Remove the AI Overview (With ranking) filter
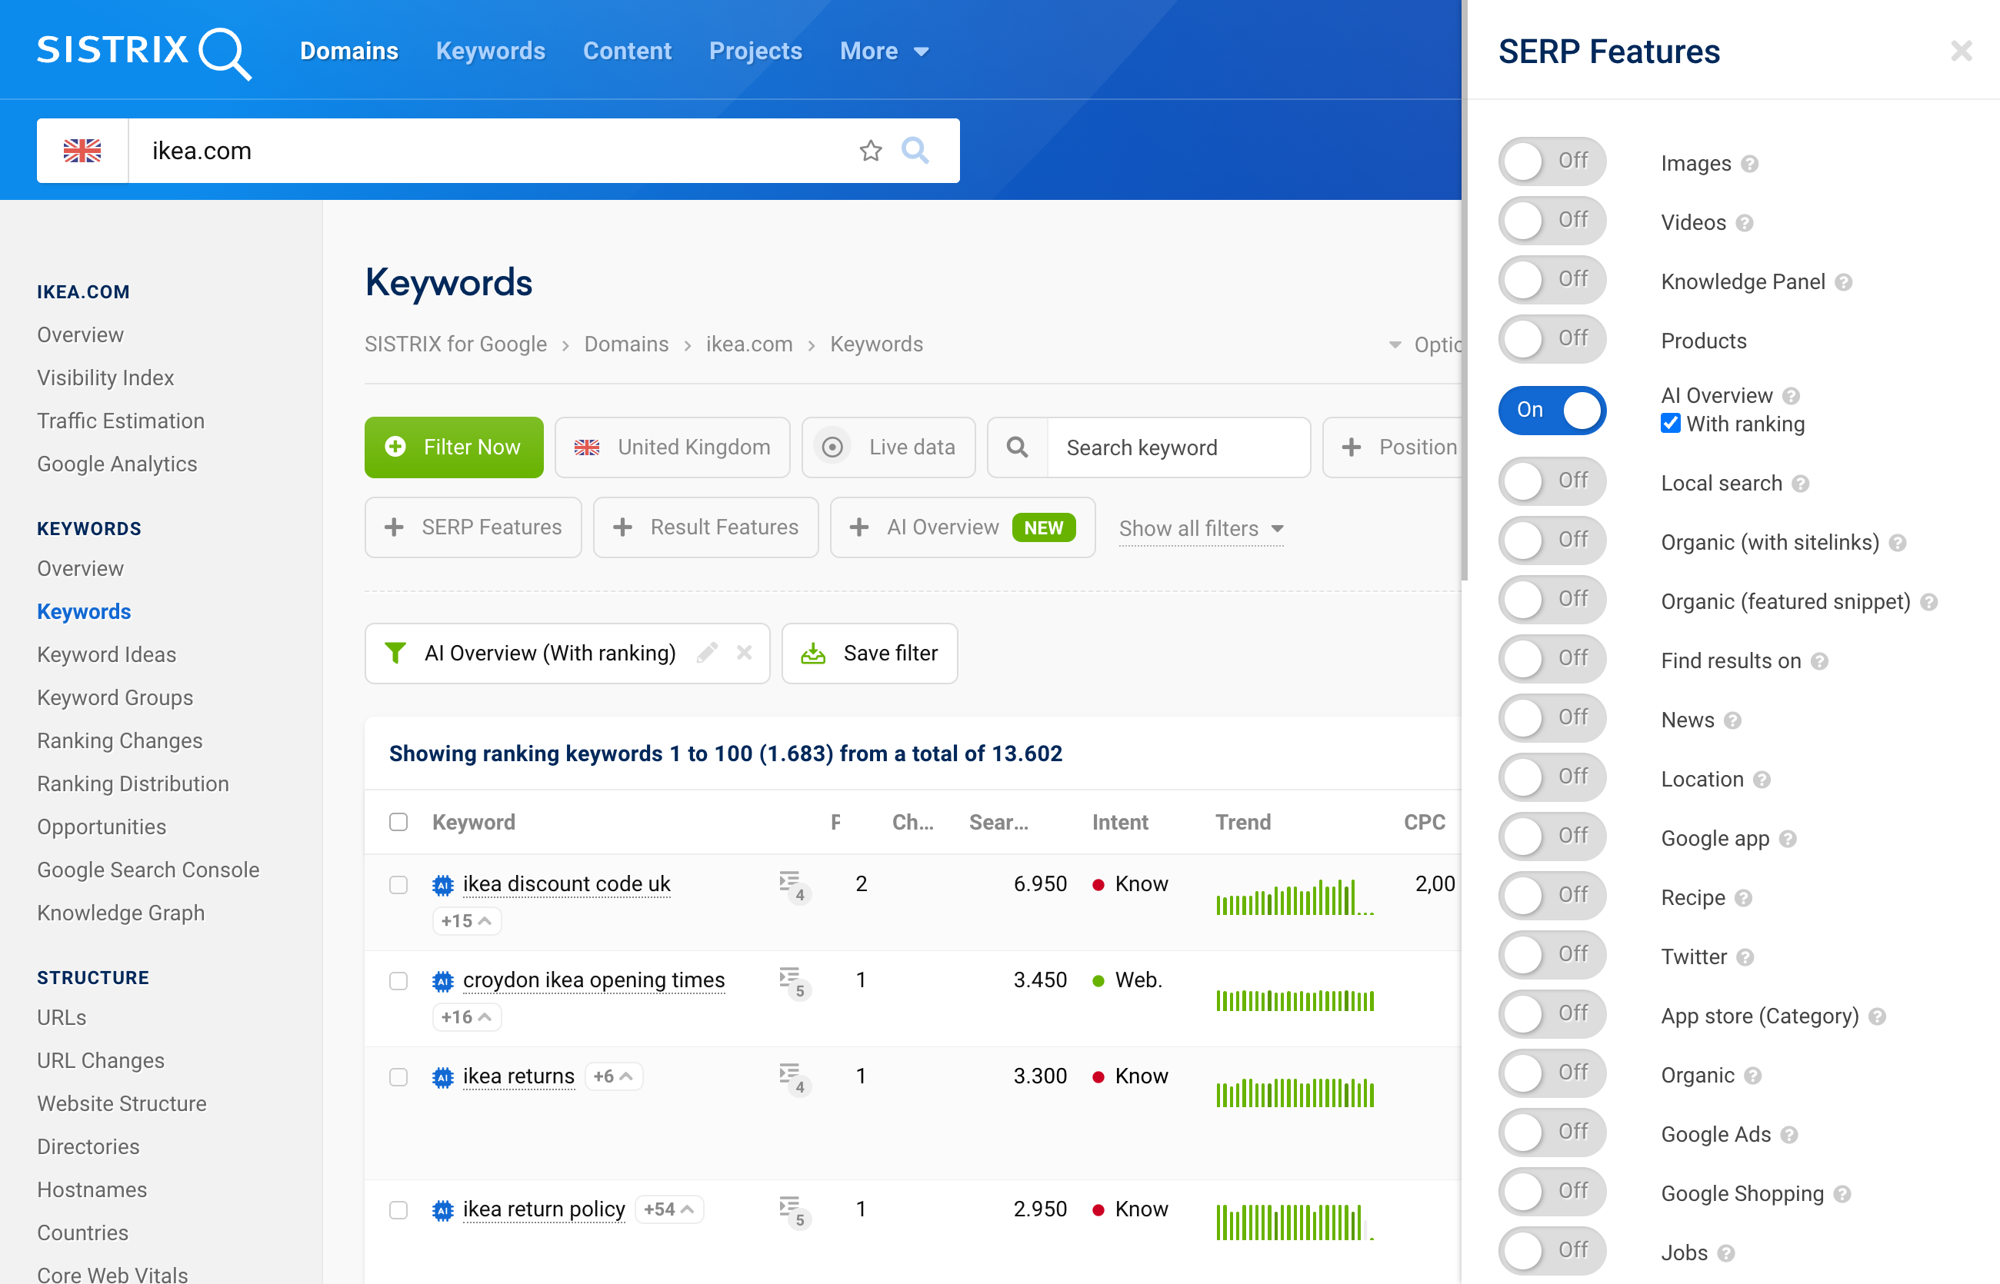2000x1284 pixels. [745, 654]
